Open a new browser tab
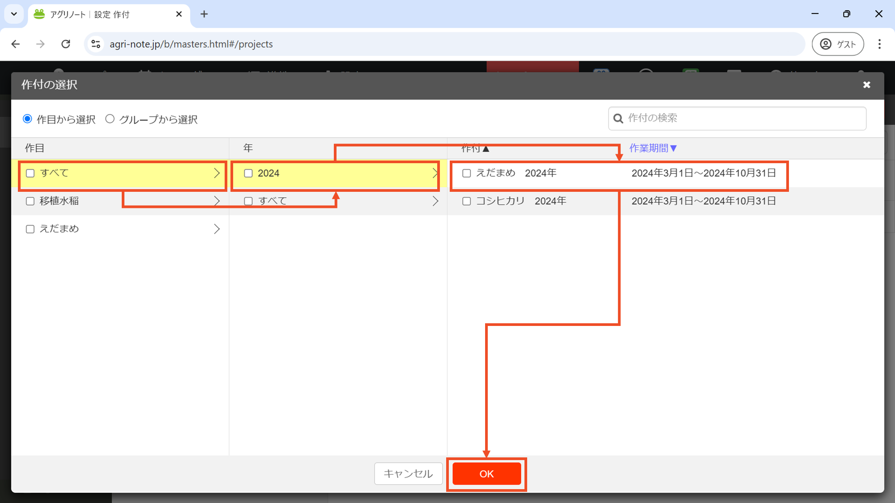 [x=204, y=14]
